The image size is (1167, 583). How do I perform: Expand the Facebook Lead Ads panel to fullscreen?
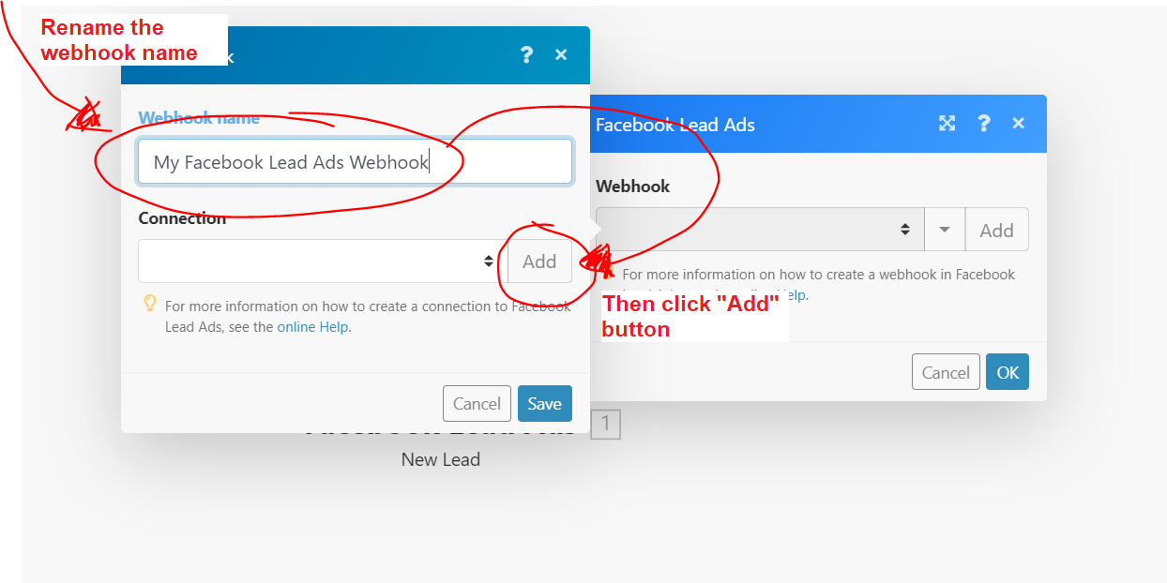pos(947,124)
